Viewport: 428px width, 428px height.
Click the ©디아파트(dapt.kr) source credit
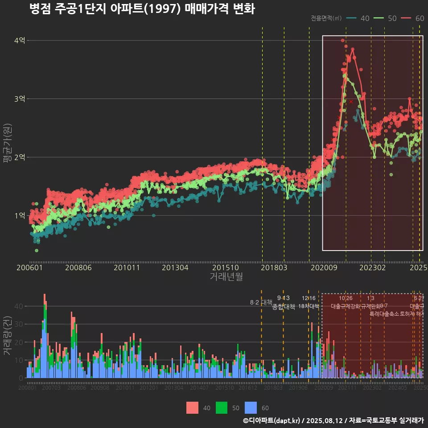(x=272, y=420)
